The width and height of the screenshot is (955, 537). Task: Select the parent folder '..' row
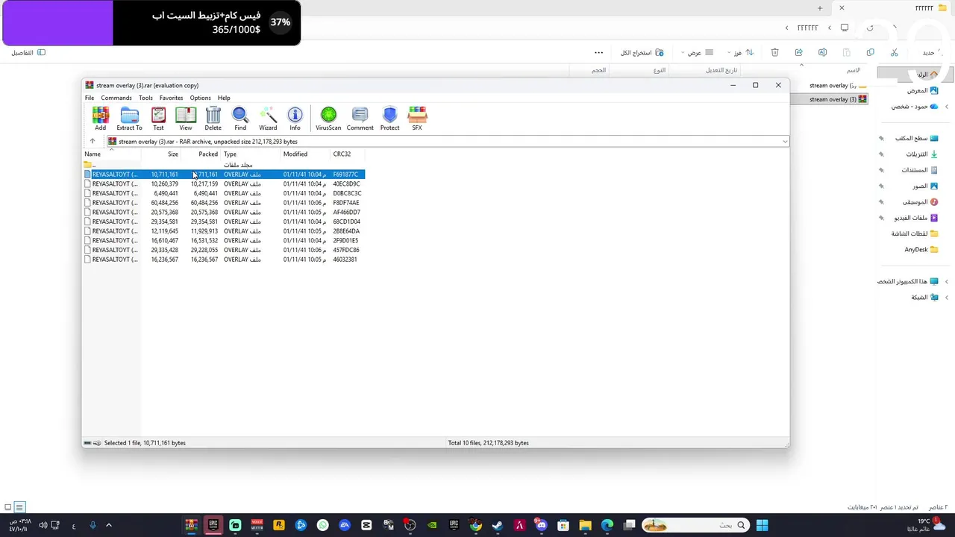224,165
